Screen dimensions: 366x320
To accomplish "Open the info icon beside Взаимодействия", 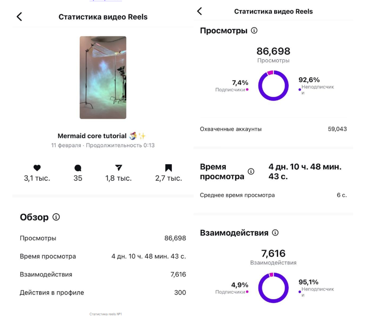I will point(275,233).
